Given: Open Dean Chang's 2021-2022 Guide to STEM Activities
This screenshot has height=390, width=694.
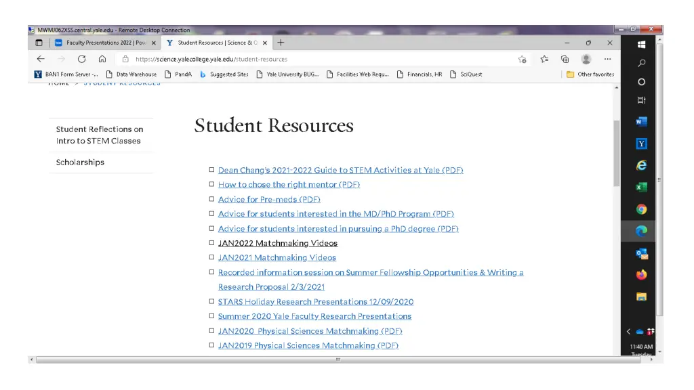Looking at the screenshot, I should point(340,170).
